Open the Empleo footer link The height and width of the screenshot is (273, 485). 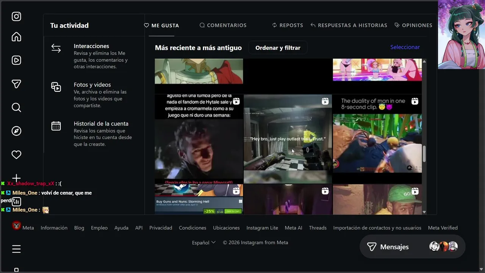tap(99, 228)
